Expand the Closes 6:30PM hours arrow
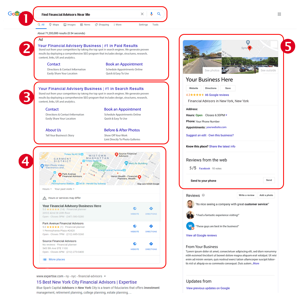Screen dimensions: 300x299 226,115
